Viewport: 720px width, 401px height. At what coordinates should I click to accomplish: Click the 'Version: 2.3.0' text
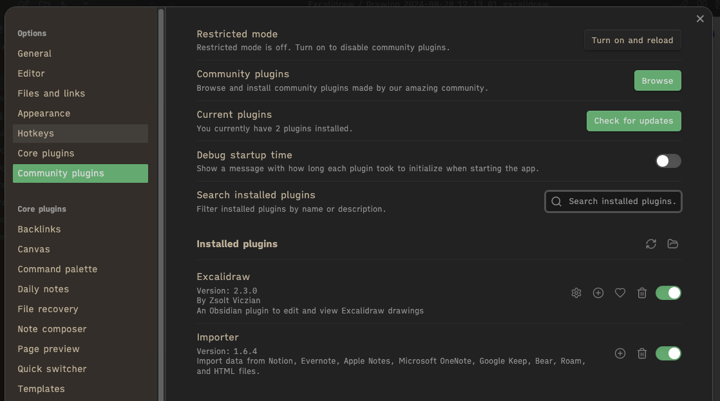(227, 291)
